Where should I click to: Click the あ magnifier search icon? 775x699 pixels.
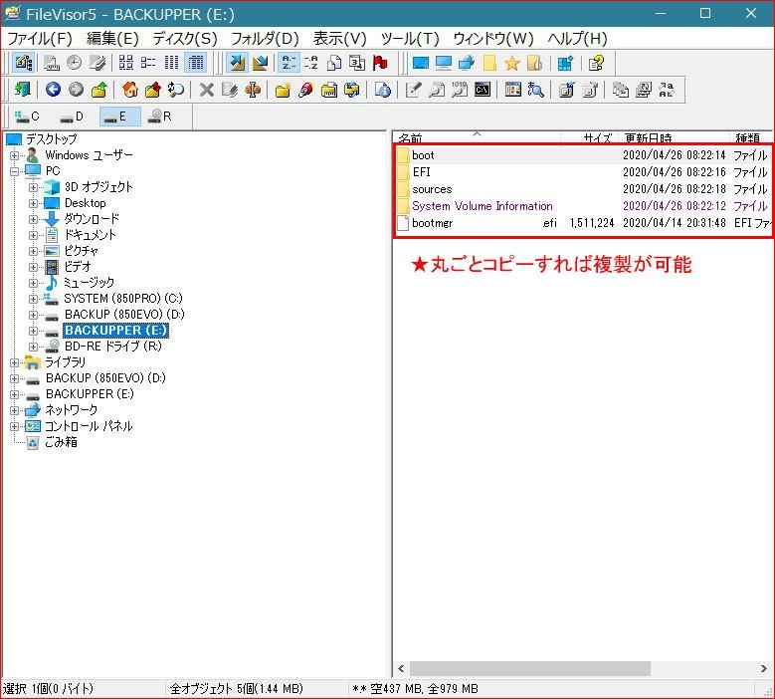click(x=535, y=90)
